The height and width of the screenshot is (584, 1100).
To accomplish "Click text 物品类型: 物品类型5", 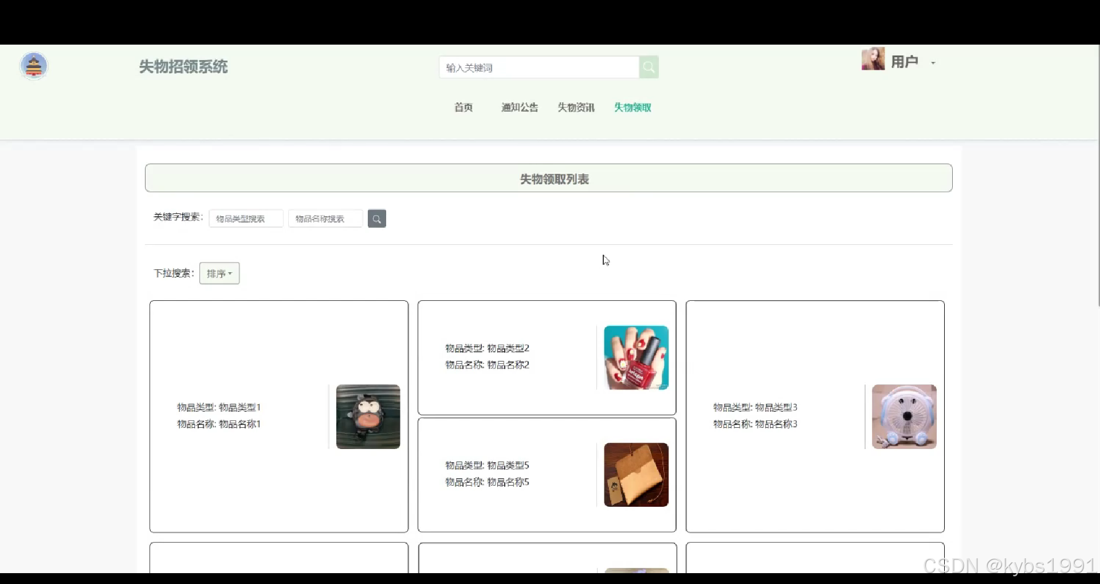I will (488, 466).
